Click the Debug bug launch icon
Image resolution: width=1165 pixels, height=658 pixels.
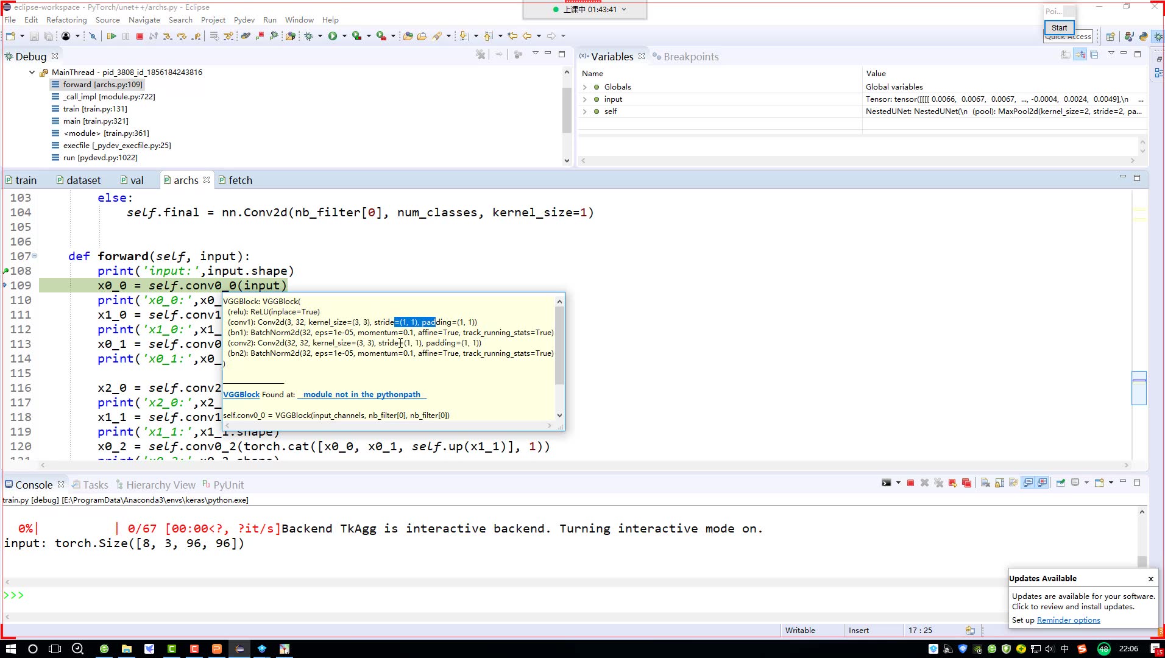[x=309, y=37]
